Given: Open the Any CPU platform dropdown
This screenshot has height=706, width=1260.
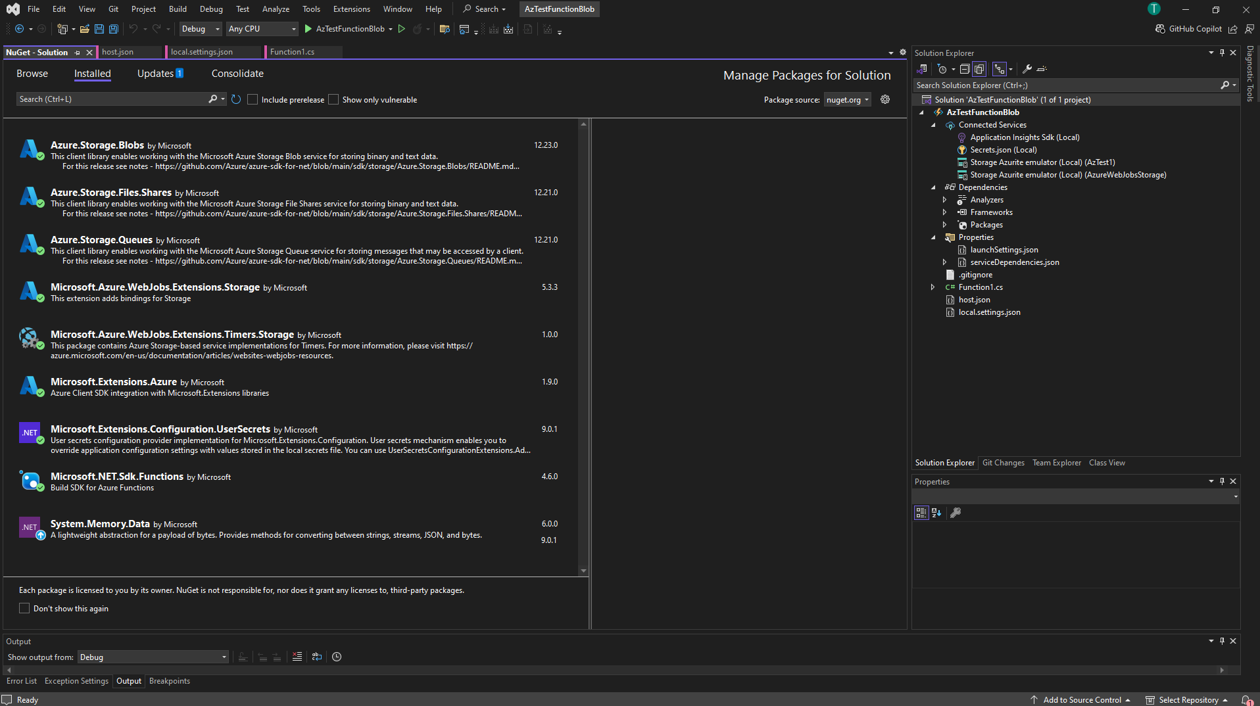Looking at the screenshot, I should click(x=262, y=29).
